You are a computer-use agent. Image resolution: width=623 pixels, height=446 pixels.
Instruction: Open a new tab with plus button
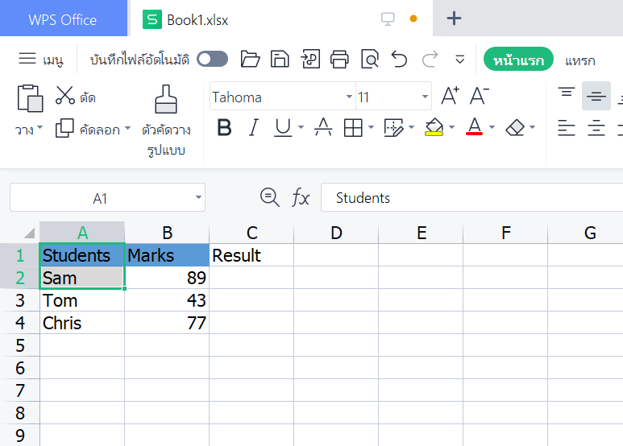point(454,19)
